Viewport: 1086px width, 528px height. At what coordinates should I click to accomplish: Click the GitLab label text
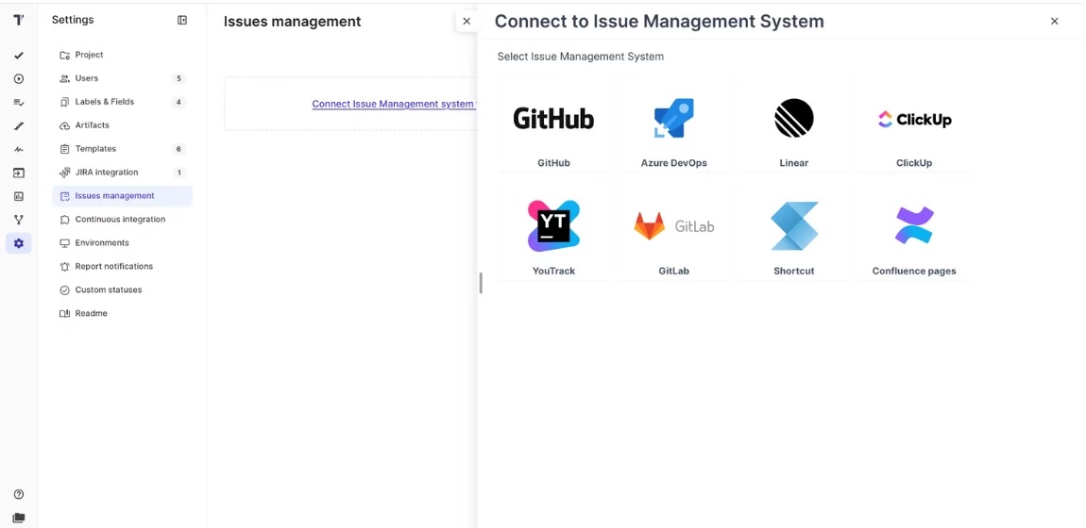pyautogui.click(x=674, y=271)
